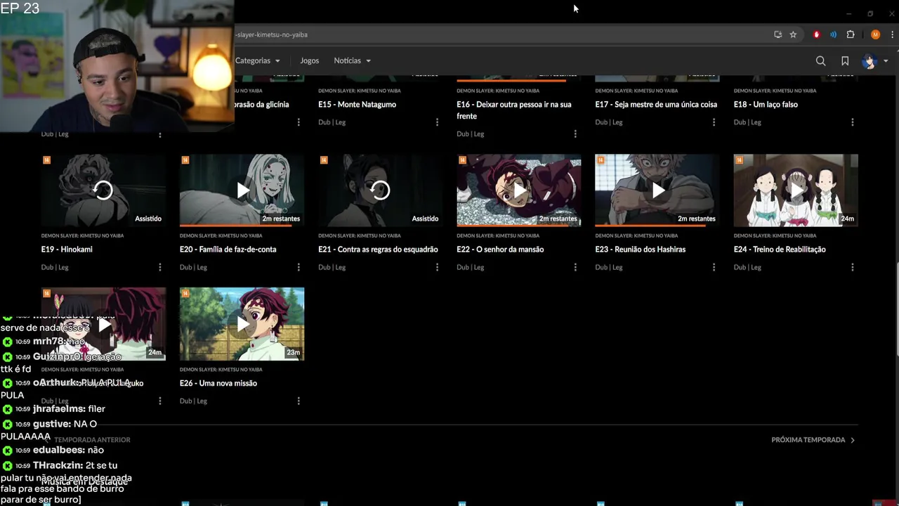Go to PRÓXIMA TEMPORADA
Screen dimensions: 899x506
808,440
